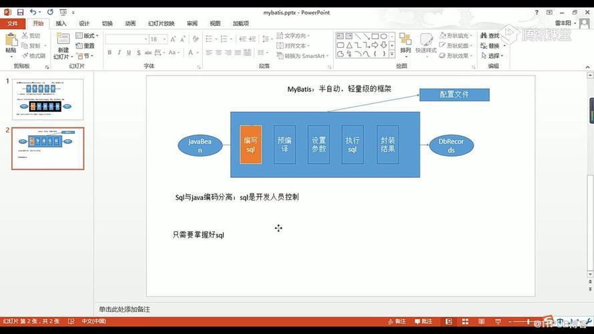This screenshot has width=594, height=334.
Task: Click the Find (查找) binoculars icon
Action: pyautogui.click(x=484, y=35)
